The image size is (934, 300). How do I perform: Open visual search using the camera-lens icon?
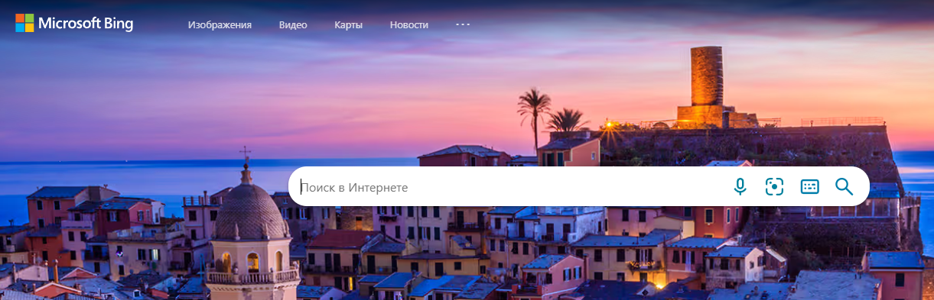pos(774,186)
